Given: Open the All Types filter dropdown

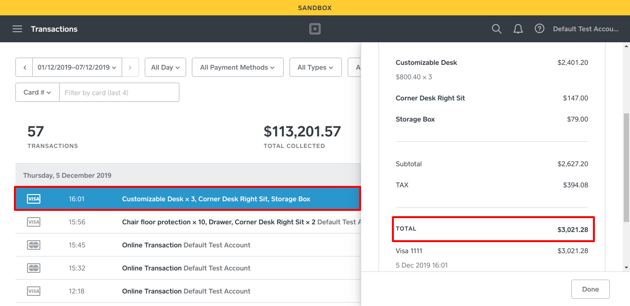Looking at the screenshot, I should [315, 68].
